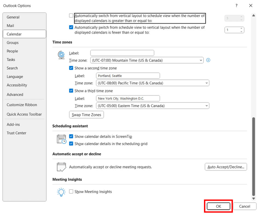
Task: Click the auto accept calendar checkmark icon
Action: (61, 167)
